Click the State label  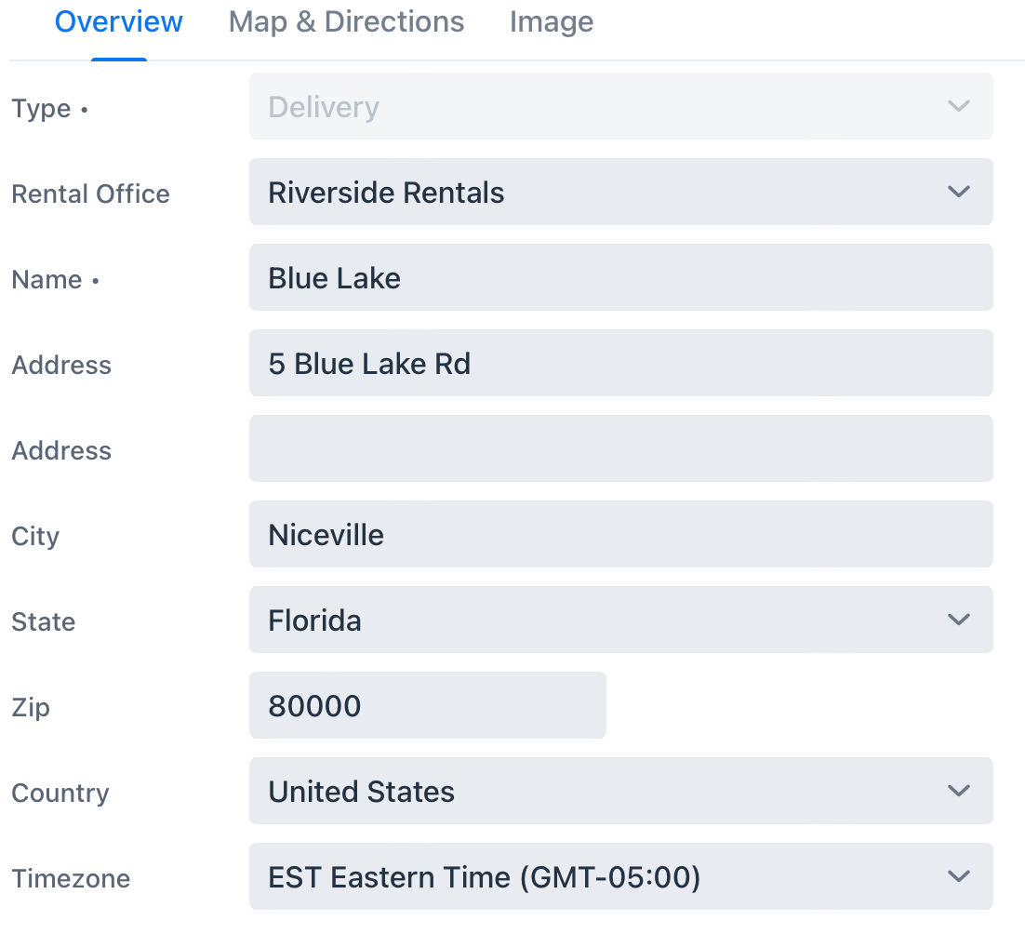(44, 622)
